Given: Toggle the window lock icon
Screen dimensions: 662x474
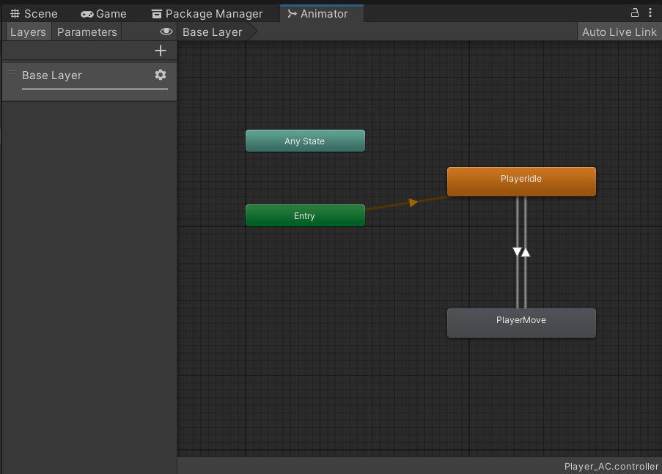Looking at the screenshot, I should tap(635, 12).
